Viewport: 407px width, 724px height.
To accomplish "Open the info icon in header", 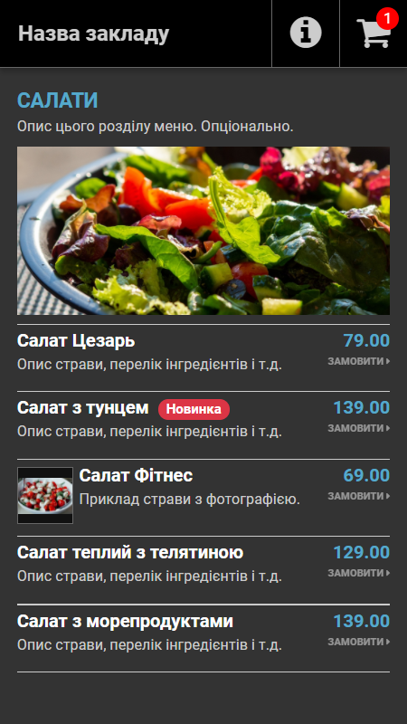I will click(x=306, y=33).
